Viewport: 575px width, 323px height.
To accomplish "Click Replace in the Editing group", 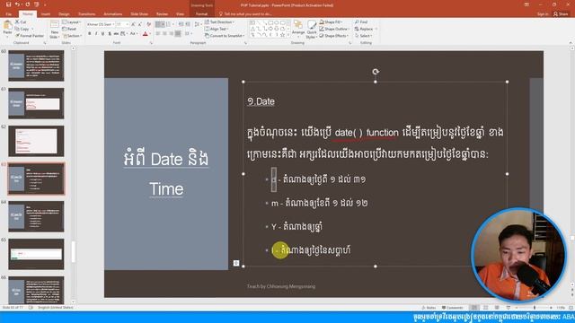I will (364, 29).
